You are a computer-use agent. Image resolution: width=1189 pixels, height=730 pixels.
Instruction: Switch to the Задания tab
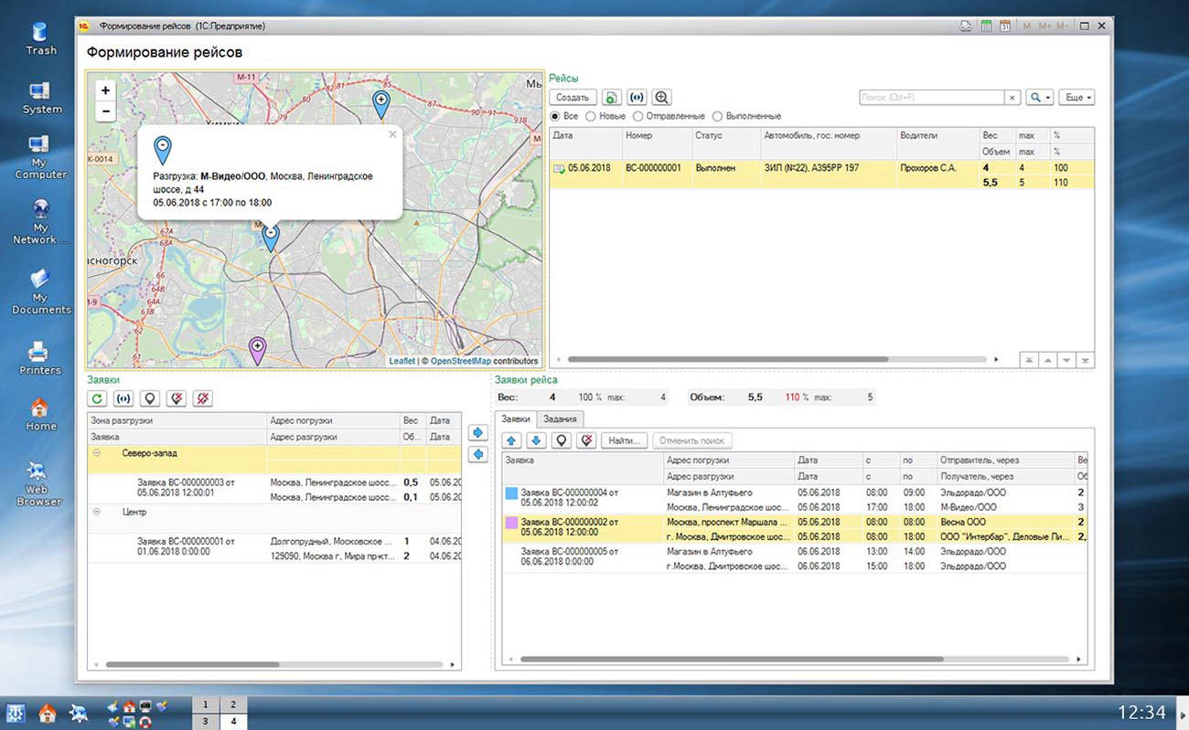[559, 419]
